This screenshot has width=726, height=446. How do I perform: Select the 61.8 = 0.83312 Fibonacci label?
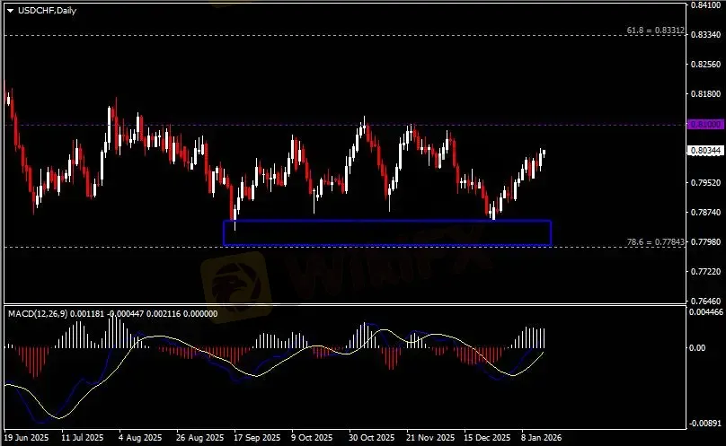point(655,31)
